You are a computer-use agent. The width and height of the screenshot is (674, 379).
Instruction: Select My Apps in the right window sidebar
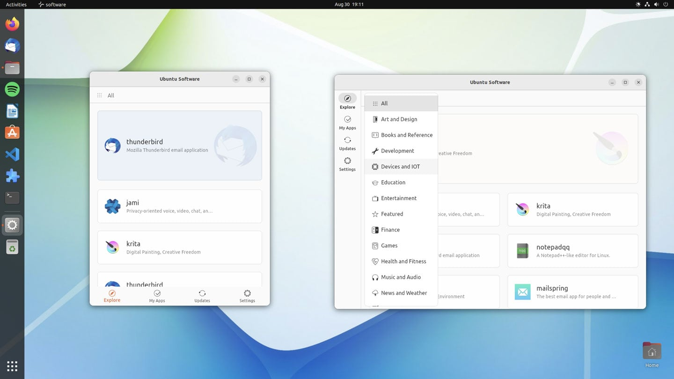(347, 123)
